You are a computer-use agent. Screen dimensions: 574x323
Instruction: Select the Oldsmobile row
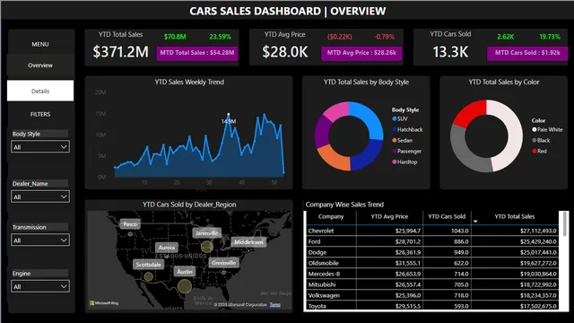point(432,263)
